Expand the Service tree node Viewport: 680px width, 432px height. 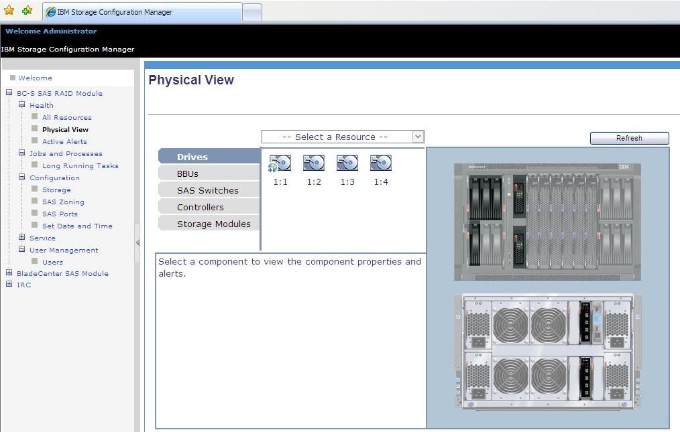pos(21,237)
